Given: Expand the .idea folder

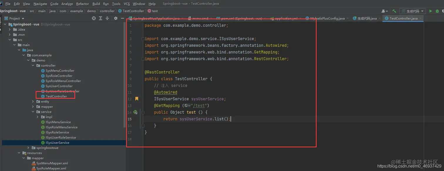Looking at the screenshot, I should (10, 29).
